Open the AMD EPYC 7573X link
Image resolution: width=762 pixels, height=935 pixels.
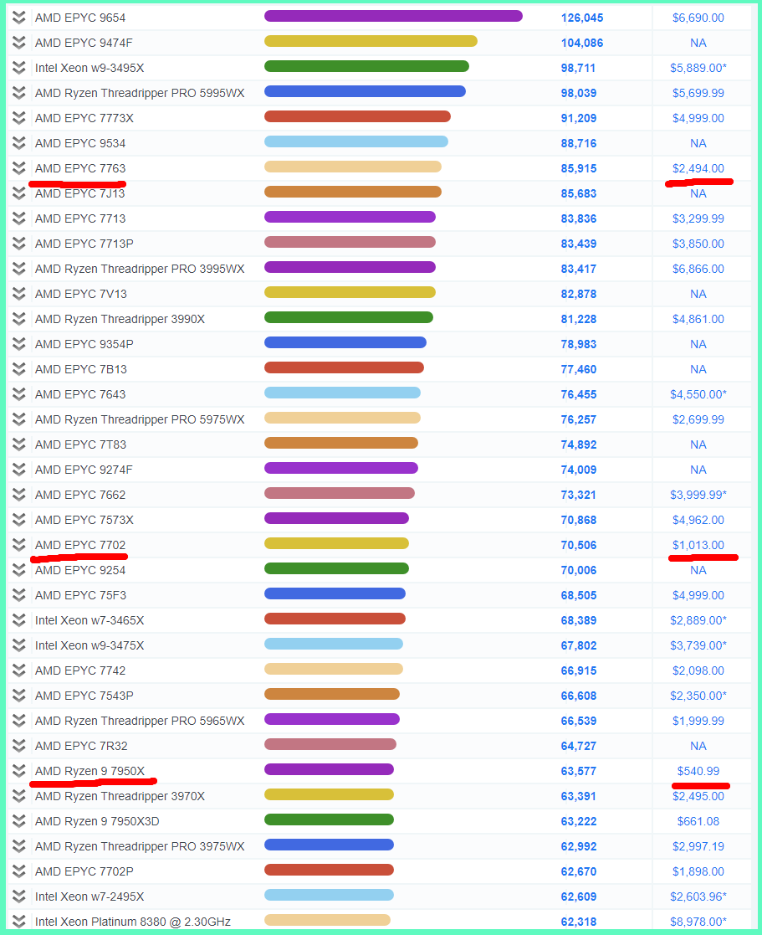(x=84, y=520)
